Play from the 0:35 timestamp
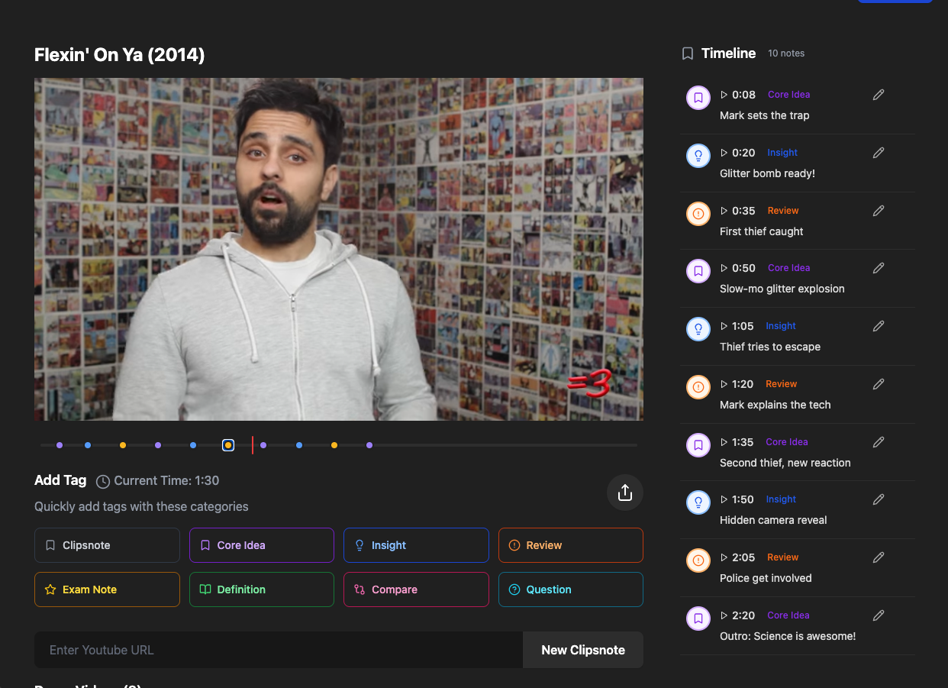Image resolution: width=948 pixels, height=688 pixels. coord(738,211)
